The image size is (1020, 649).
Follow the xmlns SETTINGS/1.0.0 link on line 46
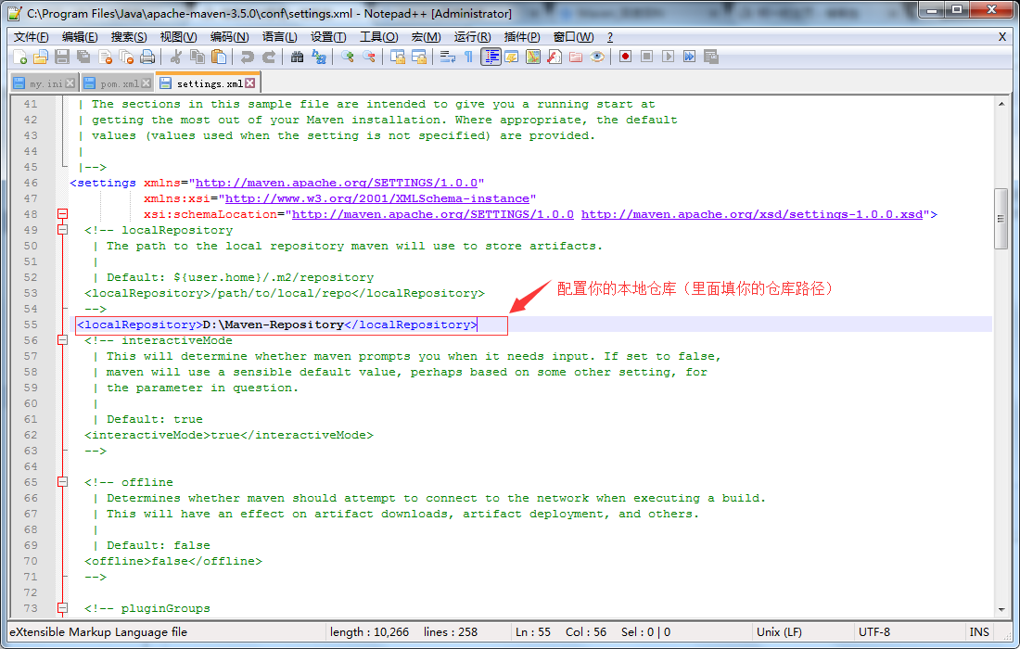pyautogui.click(x=337, y=183)
